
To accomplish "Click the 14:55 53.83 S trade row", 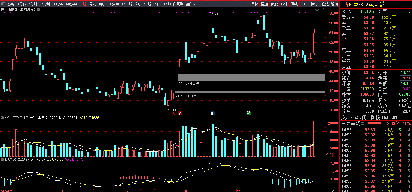I will tap(375, 130).
